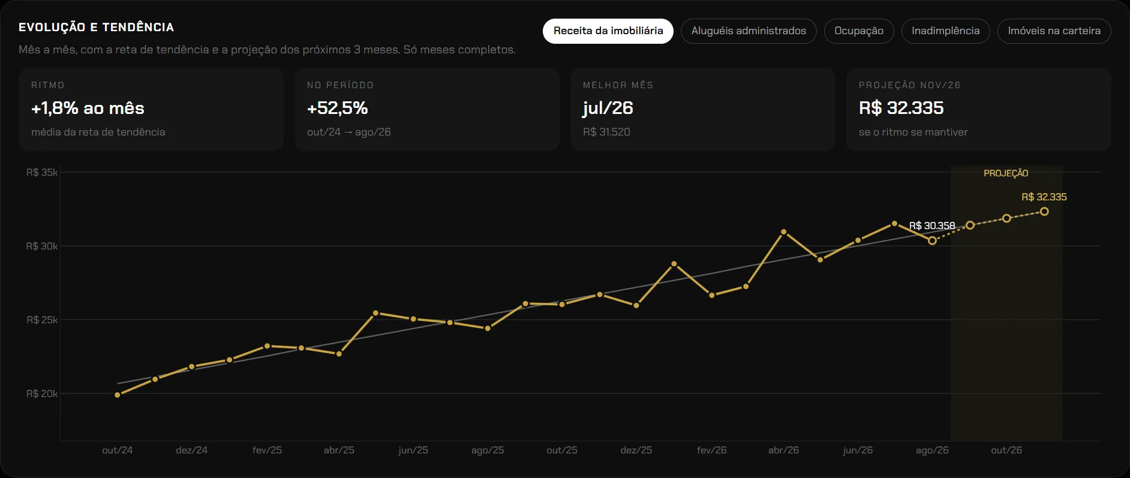The image size is (1130, 478).
Task: Click the 'out/24' x-axis label
Action: pos(118,450)
